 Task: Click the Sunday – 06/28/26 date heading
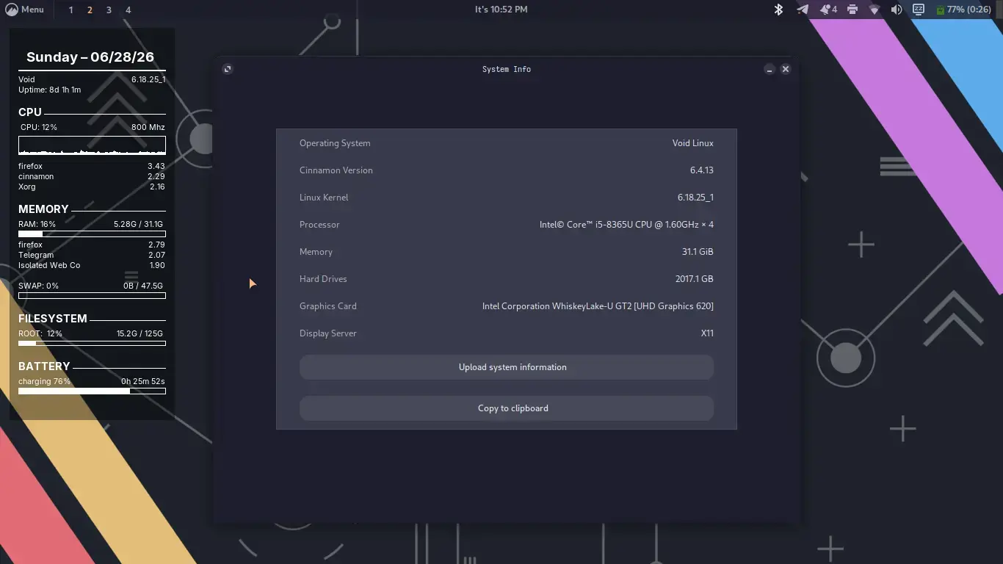[x=90, y=57]
